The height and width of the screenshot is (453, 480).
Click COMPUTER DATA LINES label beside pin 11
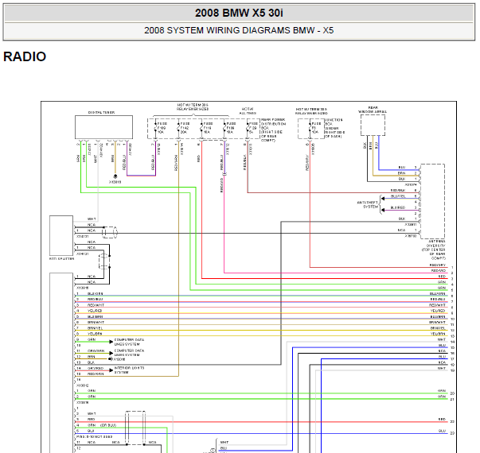(129, 353)
